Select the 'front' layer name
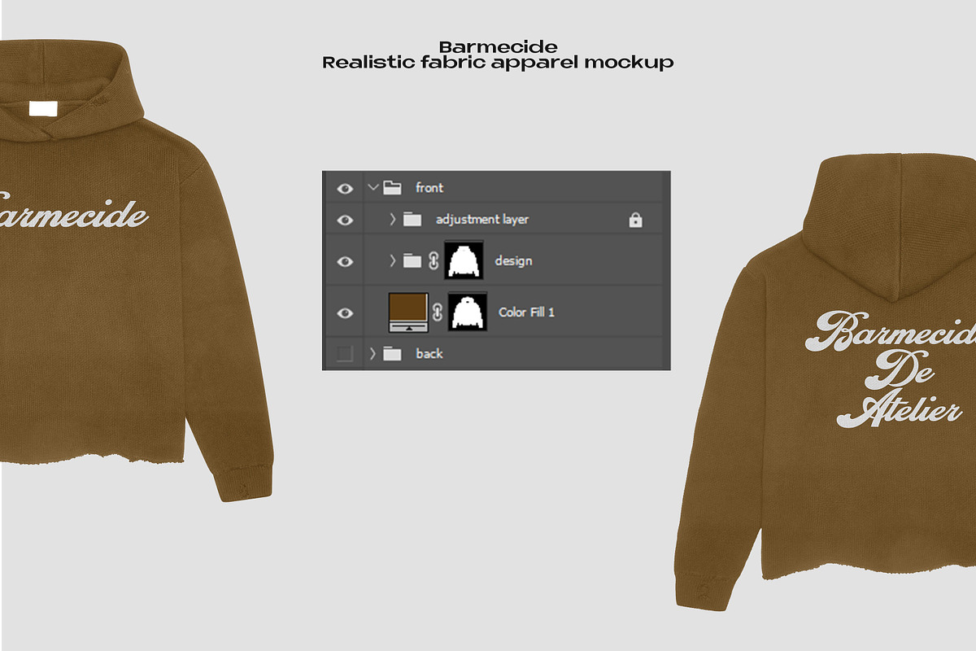The width and height of the screenshot is (976, 651). pos(429,188)
